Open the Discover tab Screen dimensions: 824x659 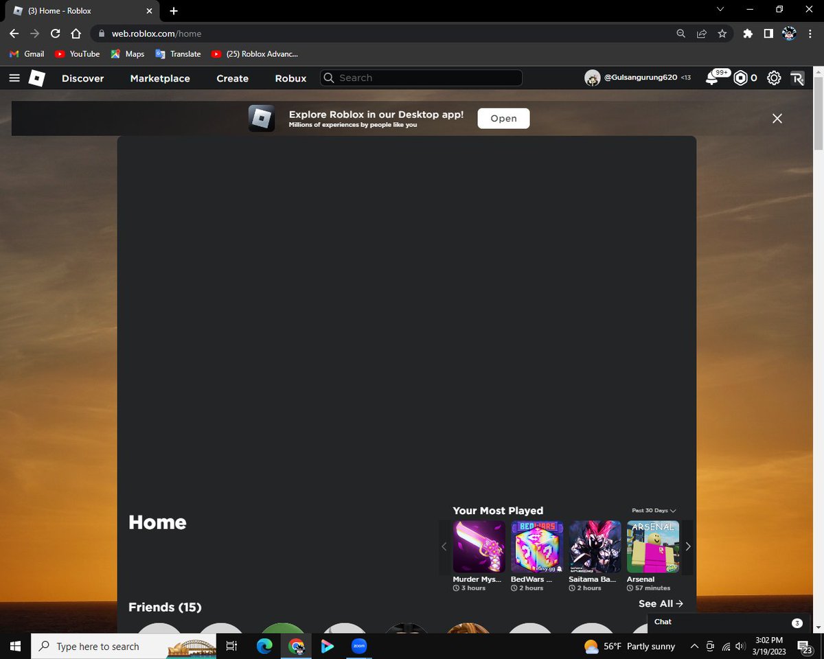pos(83,78)
